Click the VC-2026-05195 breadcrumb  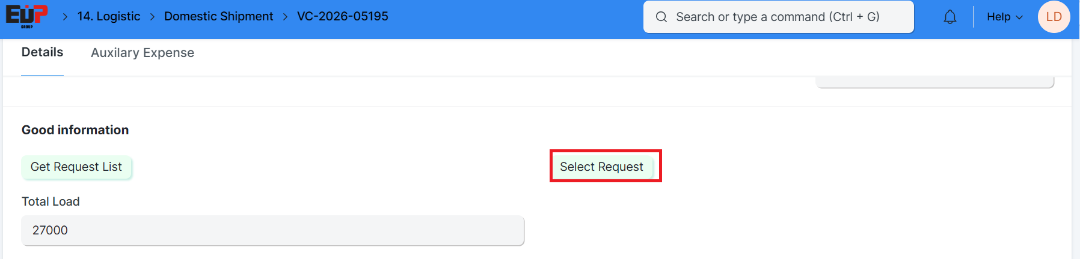pyautogui.click(x=343, y=16)
